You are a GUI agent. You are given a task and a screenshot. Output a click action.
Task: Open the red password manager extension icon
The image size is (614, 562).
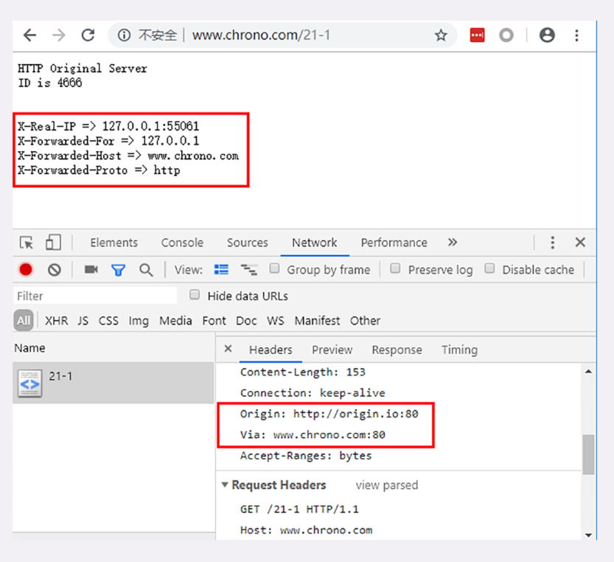click(x=477, y=35)
